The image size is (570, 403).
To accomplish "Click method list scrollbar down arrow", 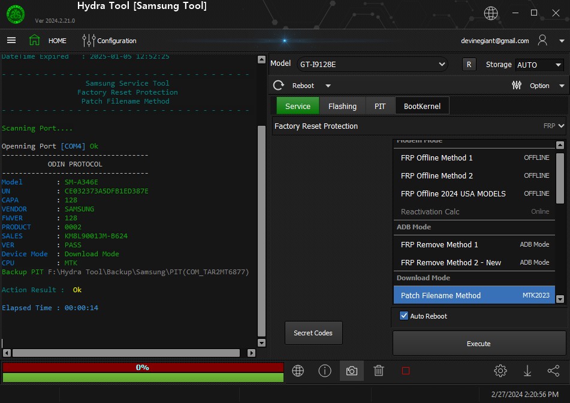I will 560,299.
